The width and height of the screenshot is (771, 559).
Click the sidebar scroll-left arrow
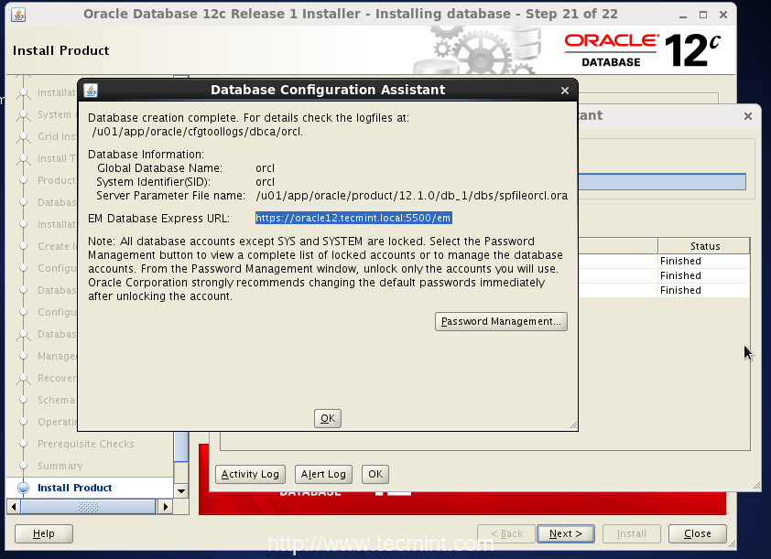point(13,507)
